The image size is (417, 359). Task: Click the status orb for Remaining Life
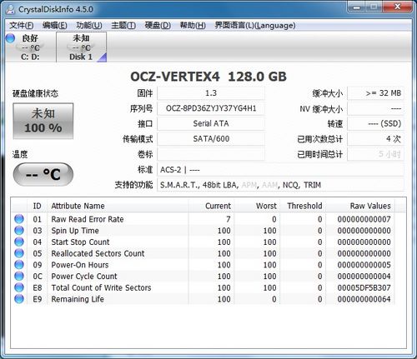tap(19, 299)
